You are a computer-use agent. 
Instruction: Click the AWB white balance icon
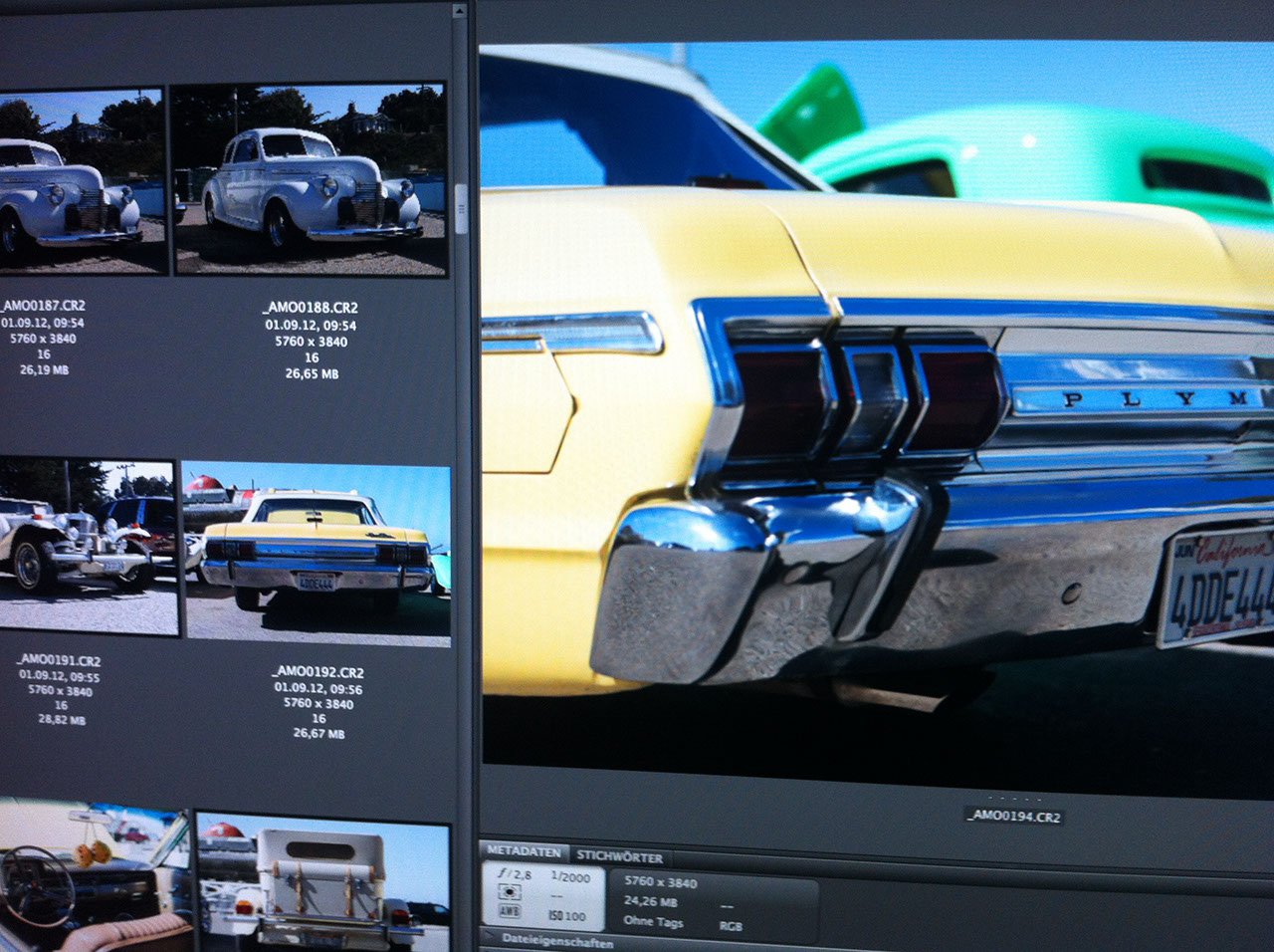508,910
